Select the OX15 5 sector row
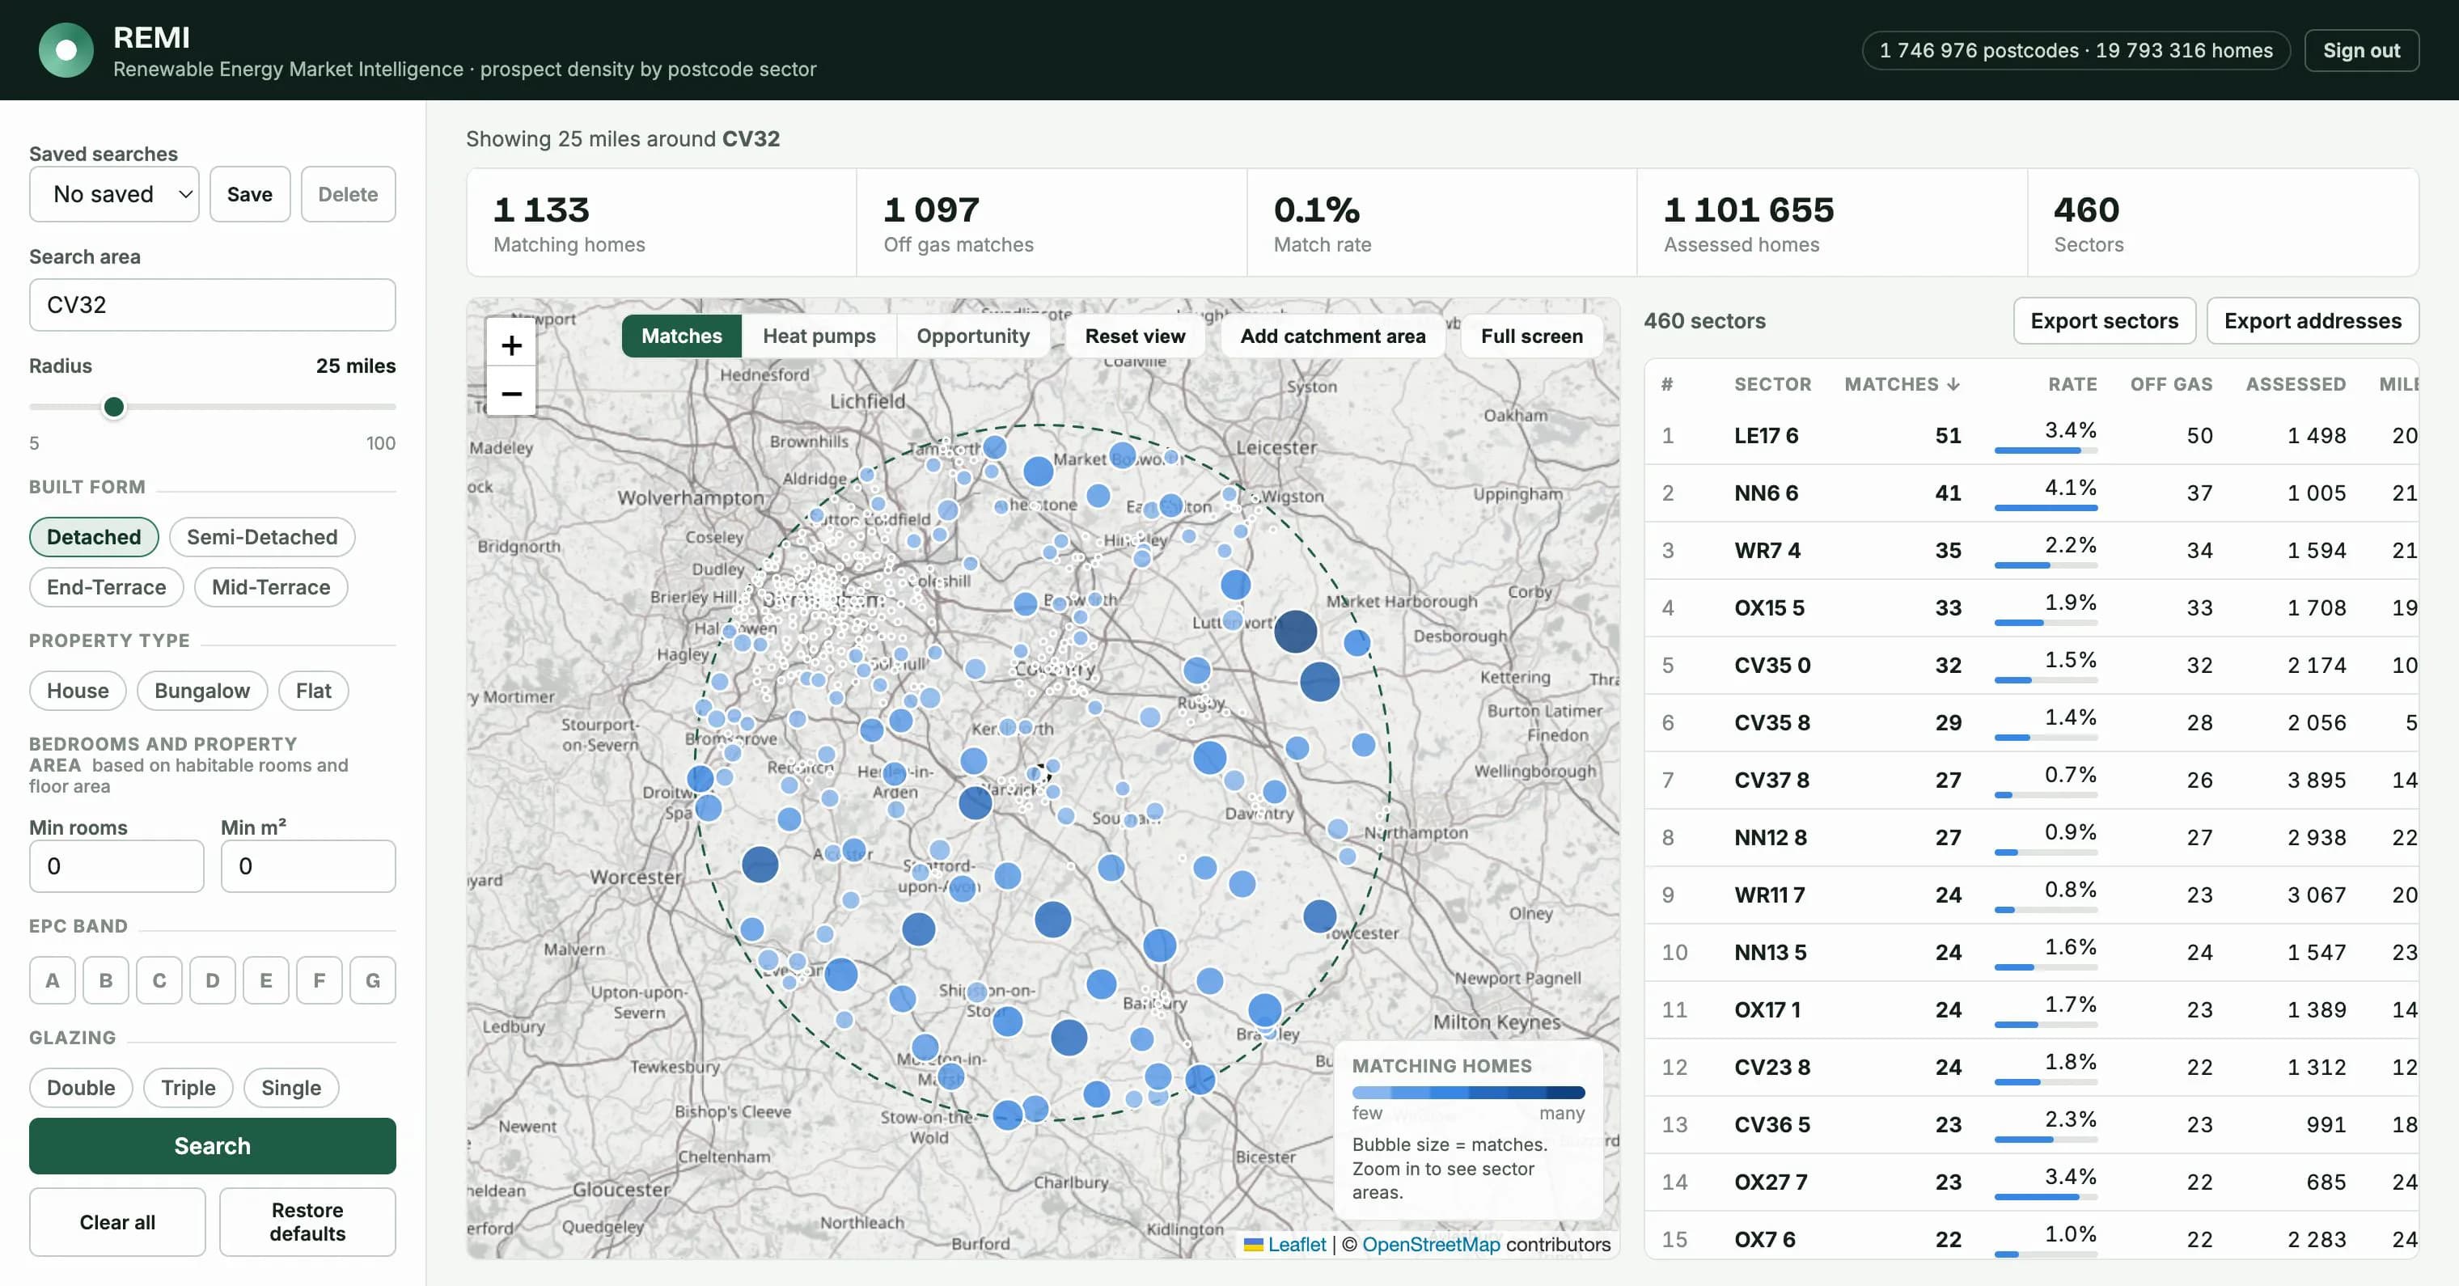Screen dimensions: 2459x1286 [2031, 607]
